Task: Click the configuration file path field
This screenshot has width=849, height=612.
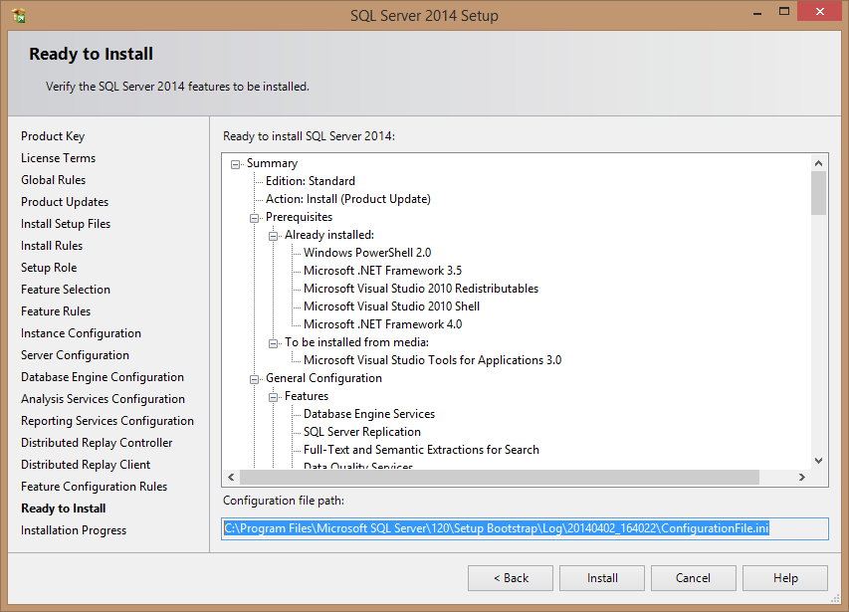Action: (x=525, y=528)
